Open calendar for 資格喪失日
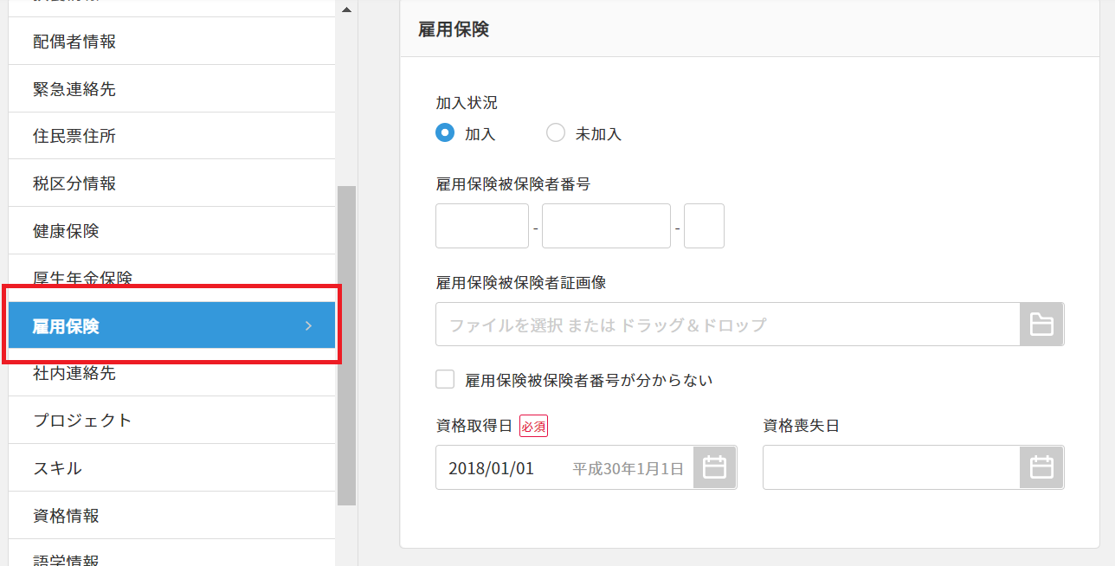The height and width of the screenshot is (566, 1115). pos(1041,467)
